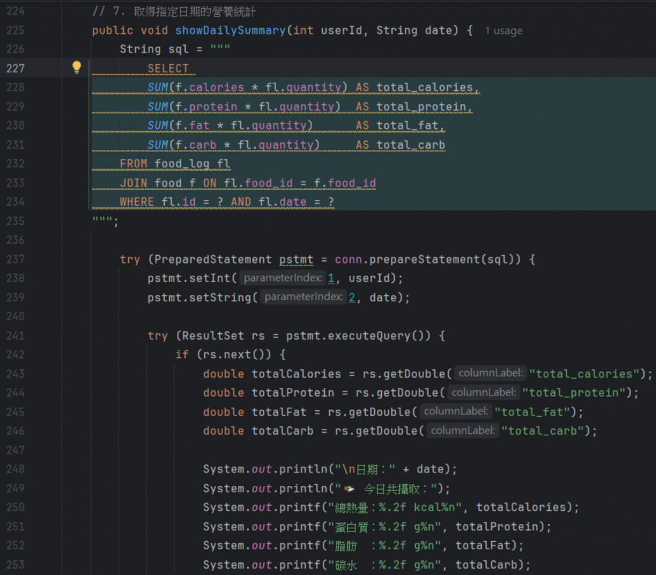The width and height of the screenshot is (656, 575).
Task: Click the comment on line 224
Action: pos(174,12)
